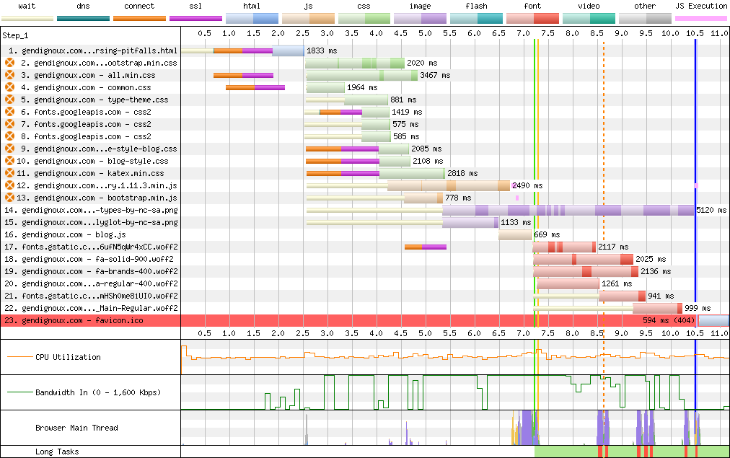Open request 1 rsing-pitfalls.html row
Image resolution: width=730 pixels, height=458 pixels.
[92, 51]
